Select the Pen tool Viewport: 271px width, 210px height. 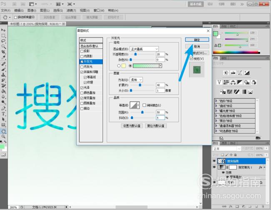tap(3, 109)
